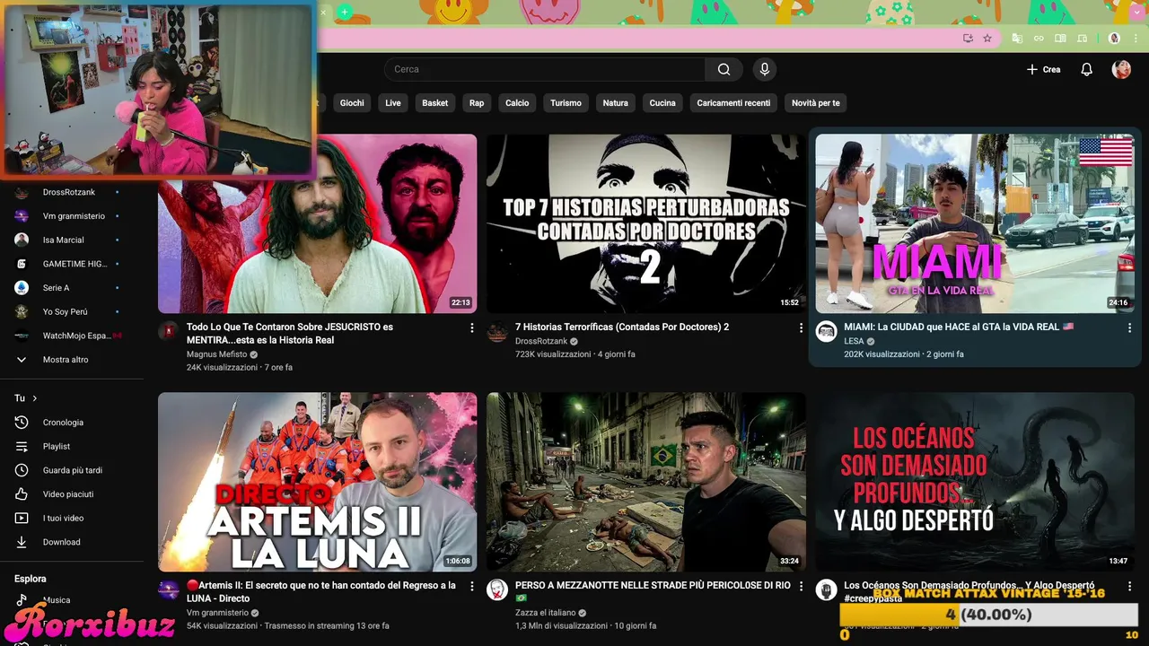Open LESA channel name link
This screenshot has height=646, width=1149.
pos(854,341)
